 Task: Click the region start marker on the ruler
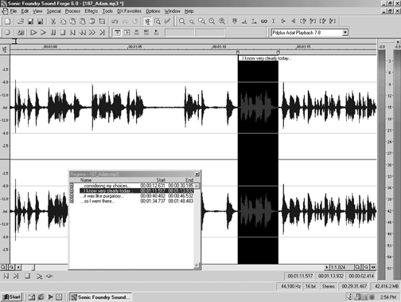click(238, 53)
